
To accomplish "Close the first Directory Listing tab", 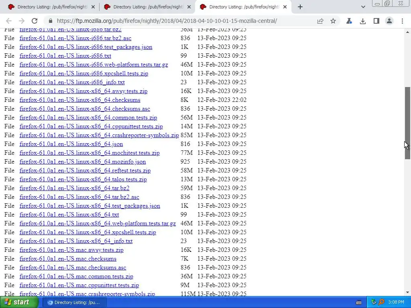I will (93, 7).
